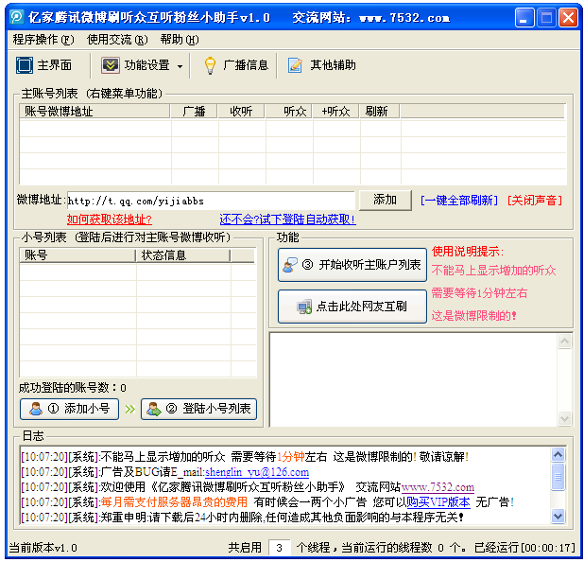Click the 点击此处网友互刷 button

(352, 307)
